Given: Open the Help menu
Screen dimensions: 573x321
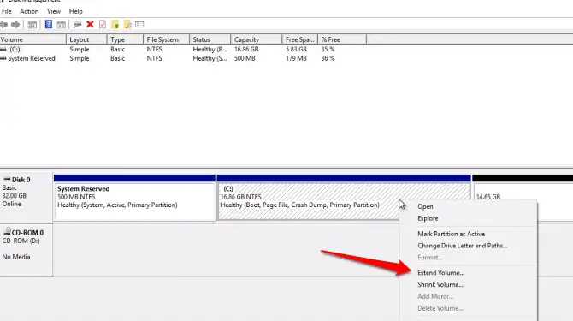Looking at the screenshot, I should [75, 11].
